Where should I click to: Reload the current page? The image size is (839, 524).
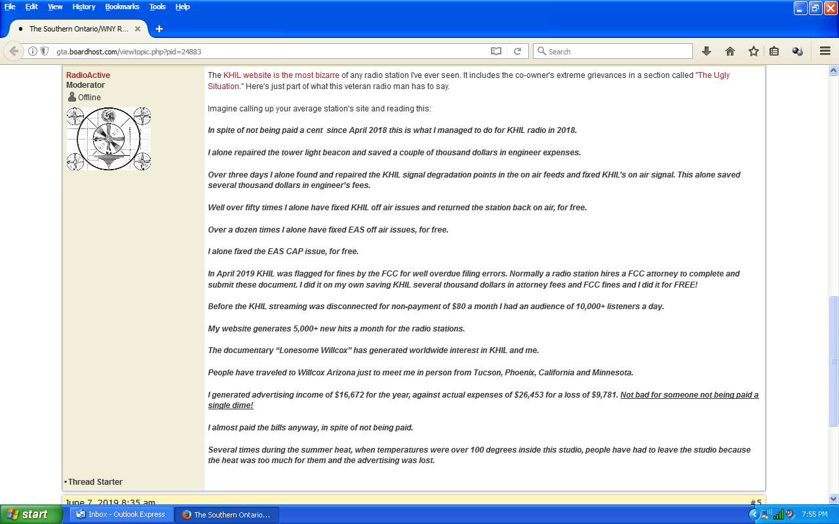[x=517, y=51]
